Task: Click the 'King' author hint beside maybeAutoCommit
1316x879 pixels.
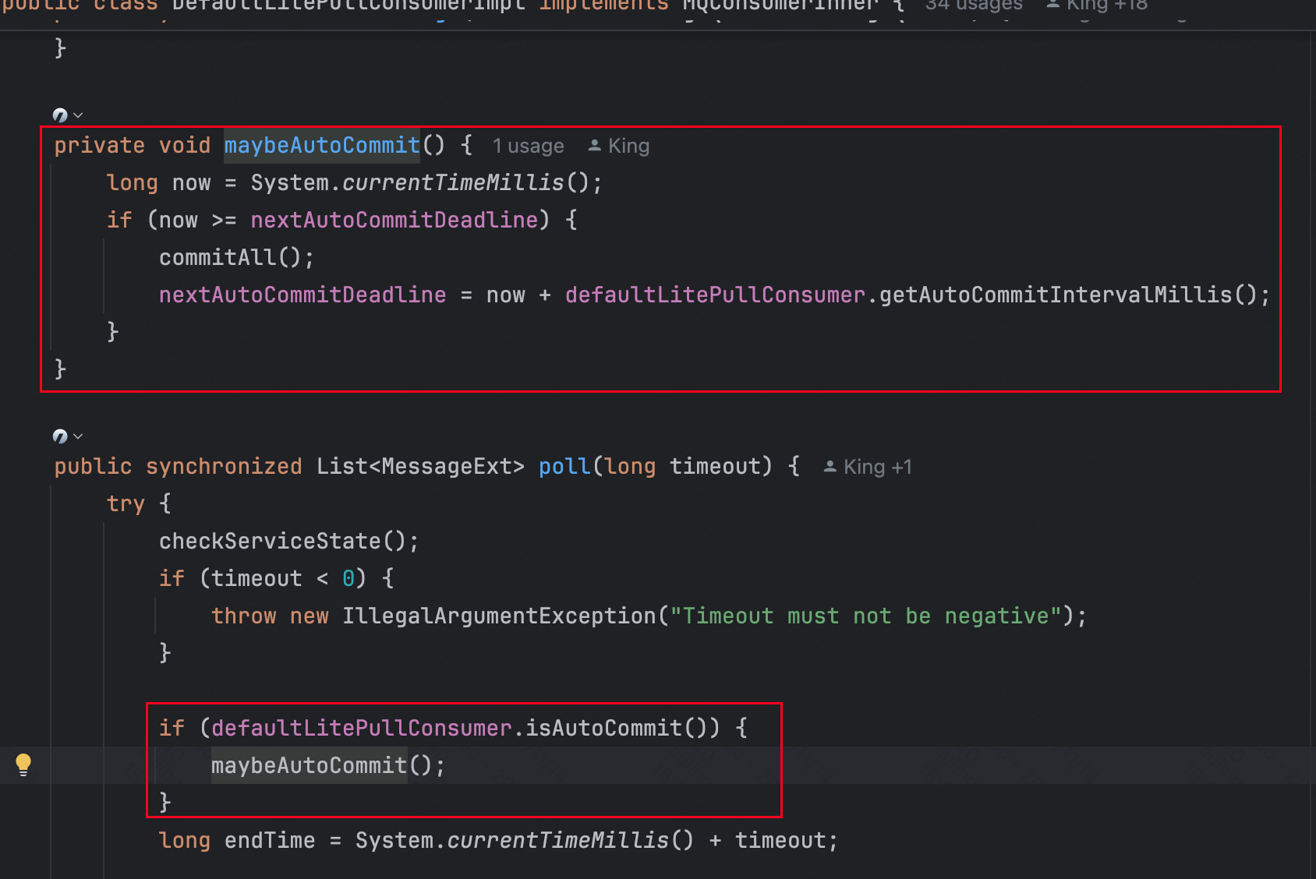Action: [619, 146]
